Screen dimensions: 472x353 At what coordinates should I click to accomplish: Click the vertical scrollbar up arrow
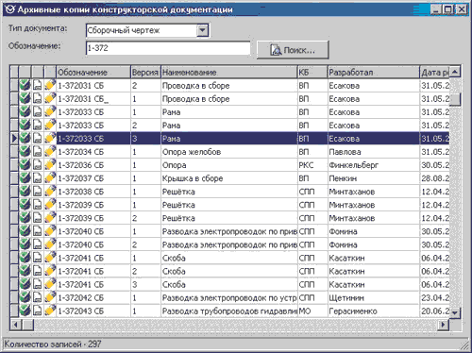point(455,72)
